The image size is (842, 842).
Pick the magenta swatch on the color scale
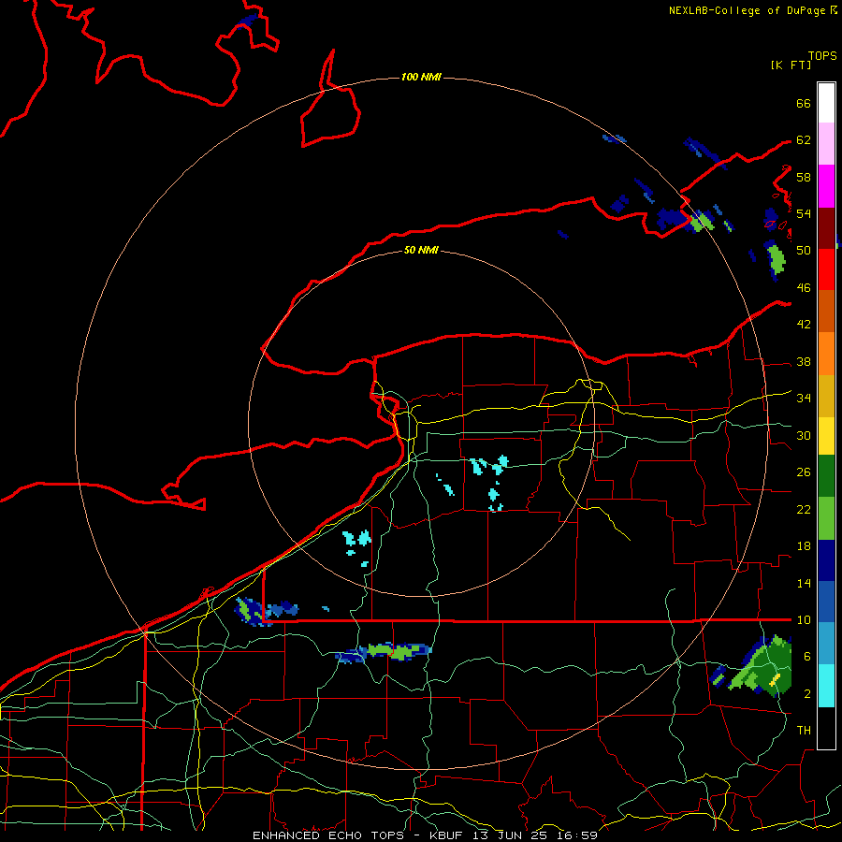[826, 186]
